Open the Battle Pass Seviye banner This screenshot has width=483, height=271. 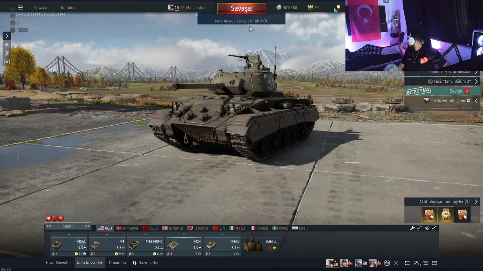442,91
